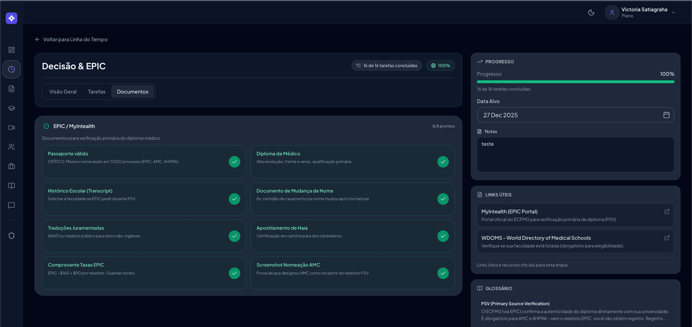Toggle dark mode with the moon icon
692x327 pixels.
pyautogui.click(x=591, y=12)
